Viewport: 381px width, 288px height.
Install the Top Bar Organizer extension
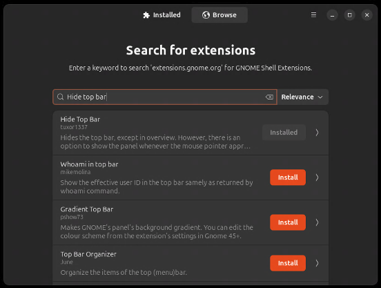click(x=288, y=263)
